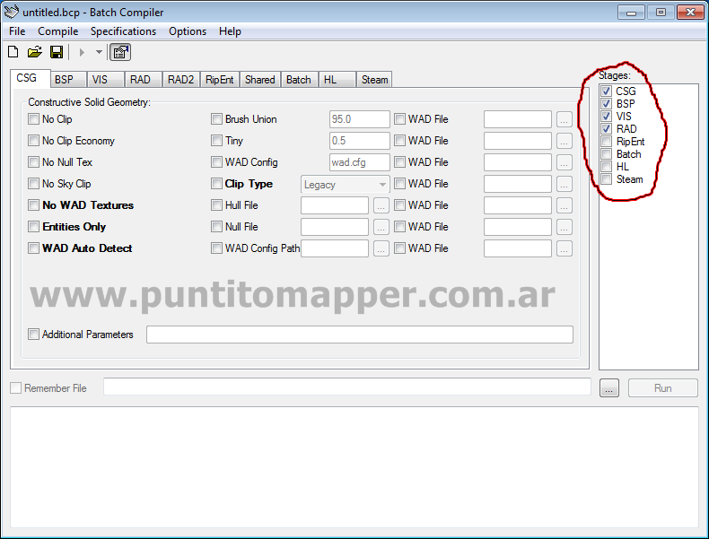The image size is (709, 539).
Task: Check the RipEnt stage checkbox
Action: point(607,142)
